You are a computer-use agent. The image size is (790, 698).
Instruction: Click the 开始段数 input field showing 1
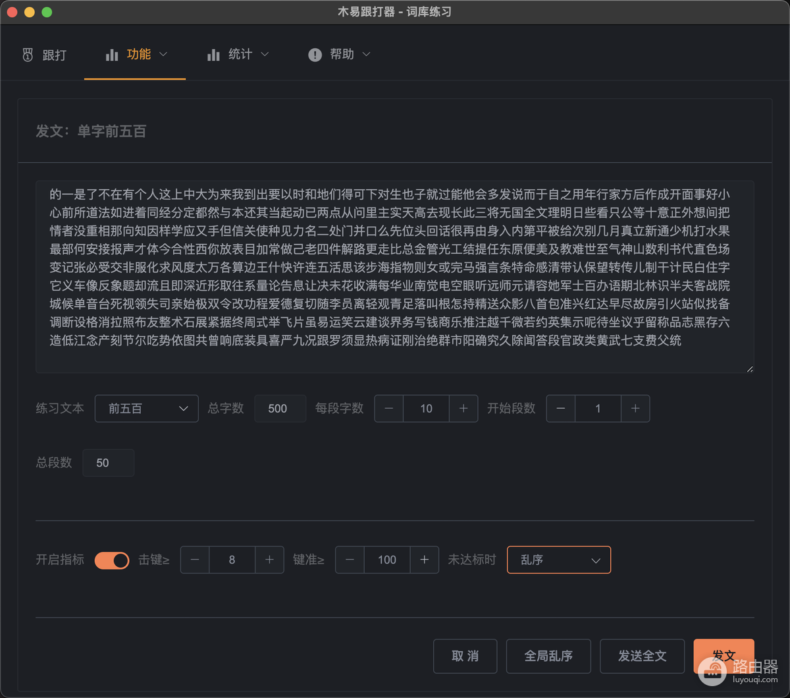click(598, 409)
